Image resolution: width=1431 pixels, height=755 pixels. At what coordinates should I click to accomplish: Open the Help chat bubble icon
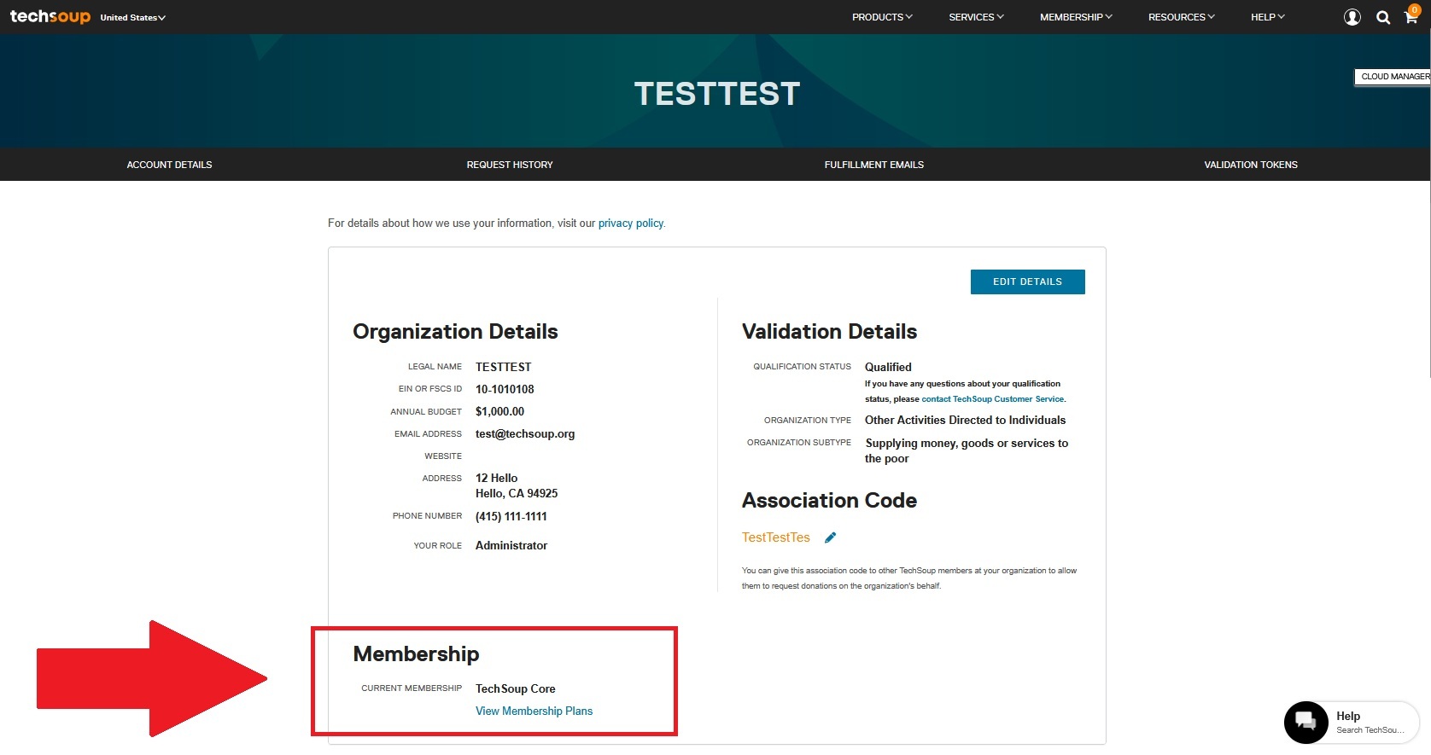coord(1305,722)
